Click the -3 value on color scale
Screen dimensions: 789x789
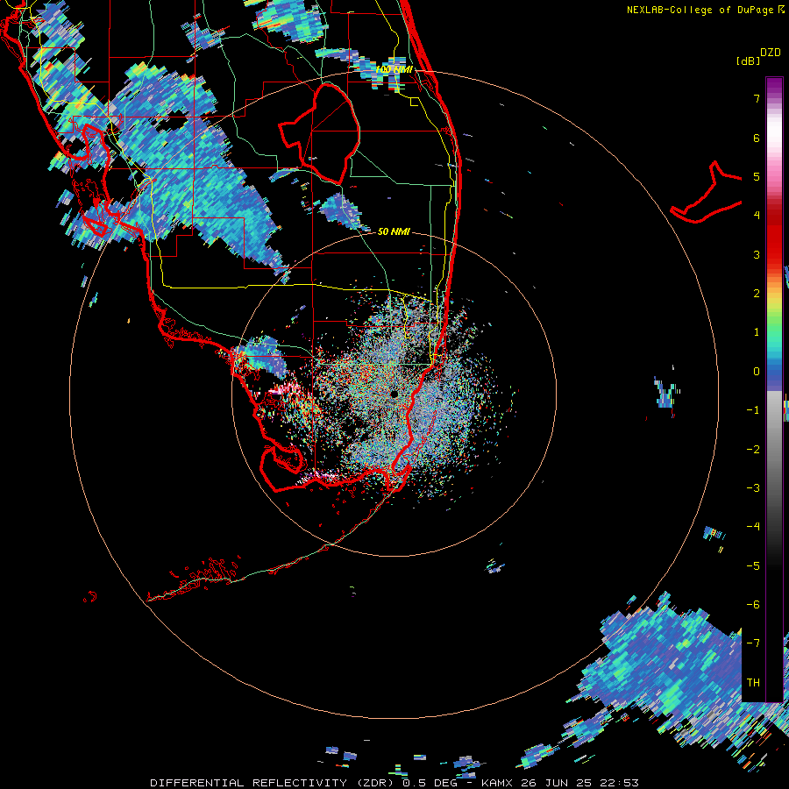coord(753,487)
